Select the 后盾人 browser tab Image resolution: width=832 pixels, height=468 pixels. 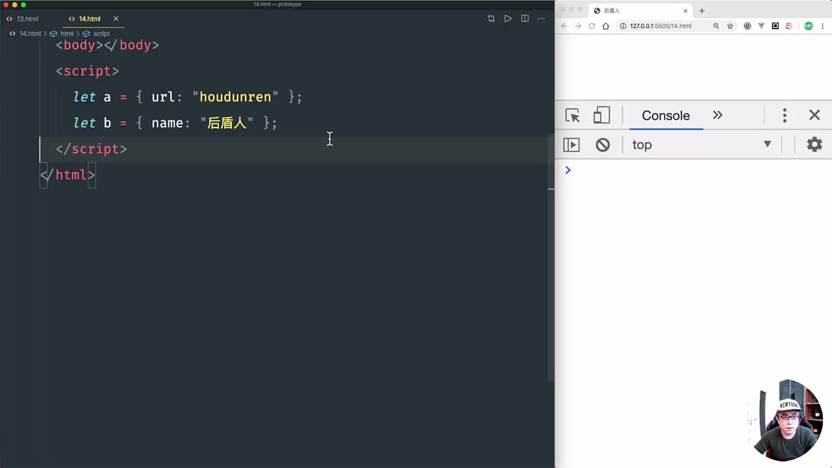click(640, 10)
